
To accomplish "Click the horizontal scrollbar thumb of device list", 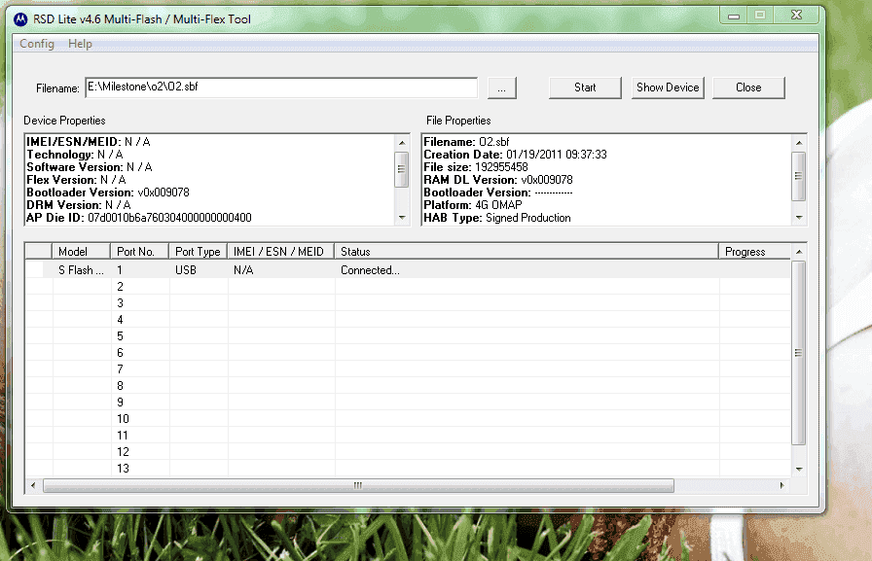I will (x=358, y=485).
